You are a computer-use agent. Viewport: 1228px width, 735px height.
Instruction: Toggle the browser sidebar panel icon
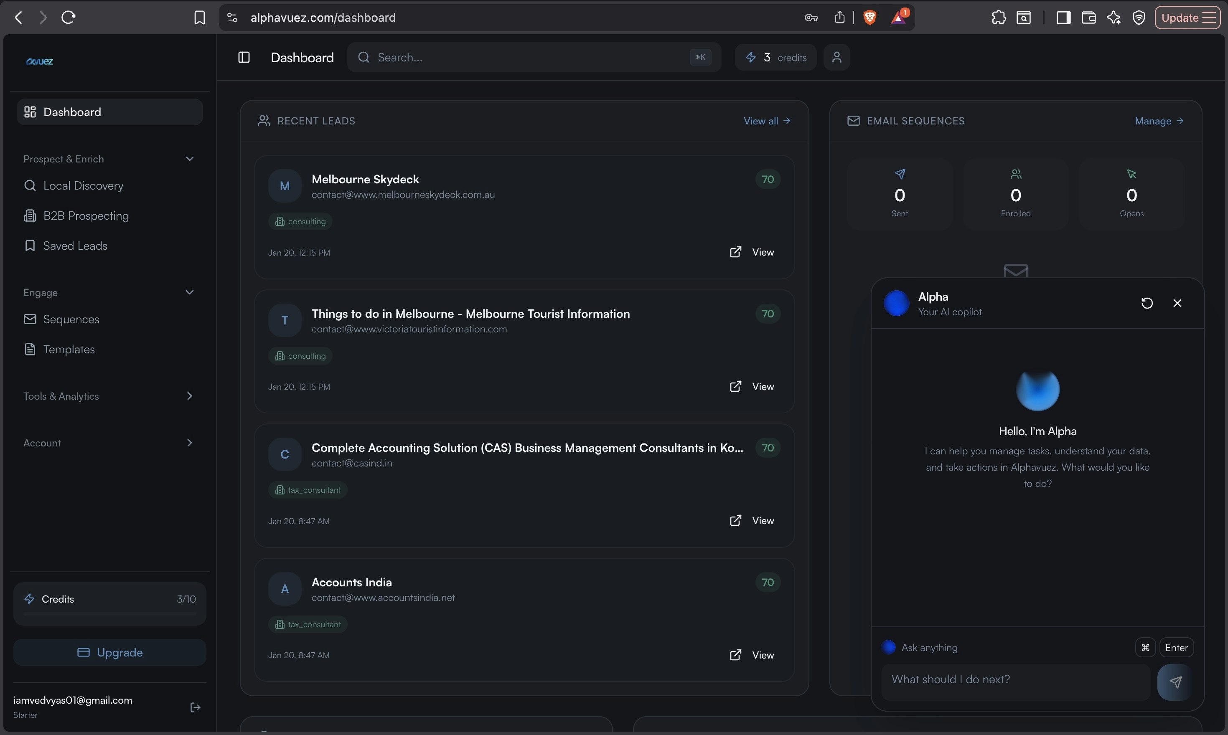[x=1063, y=18]
